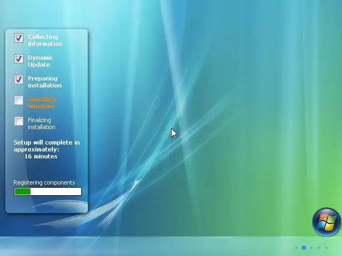Click the 'Collecting information' step text
This screenshot has height=256, width=342.
pyautogui.click(x=45, y=41)
